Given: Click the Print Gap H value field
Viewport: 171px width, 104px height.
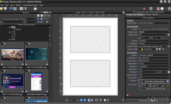Looking at the screenshot, I should [x=145, y=86].
